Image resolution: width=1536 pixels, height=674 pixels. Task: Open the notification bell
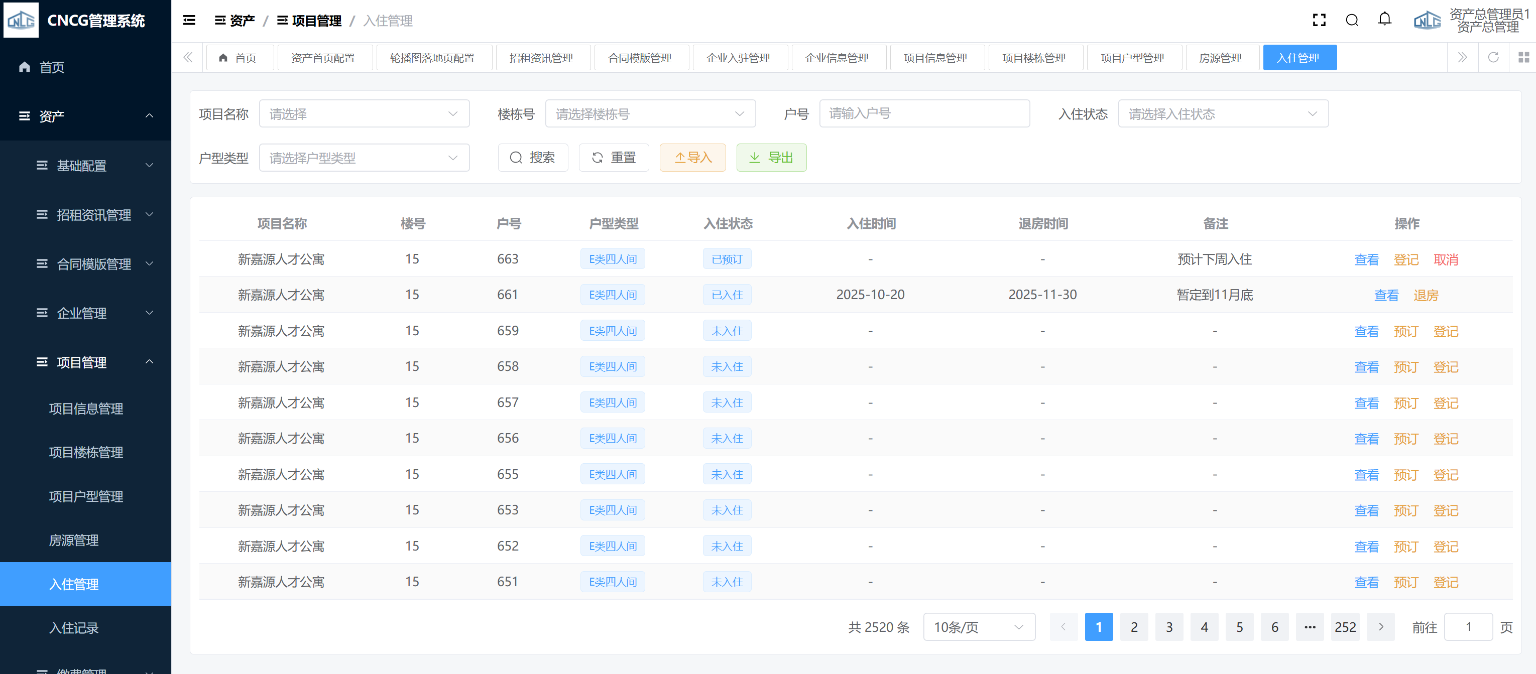pyautogui.click(x=1384, y=20)
